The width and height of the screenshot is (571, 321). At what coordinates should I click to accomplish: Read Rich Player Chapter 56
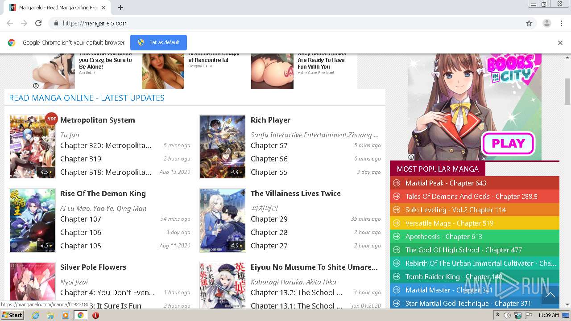[269, 159]
